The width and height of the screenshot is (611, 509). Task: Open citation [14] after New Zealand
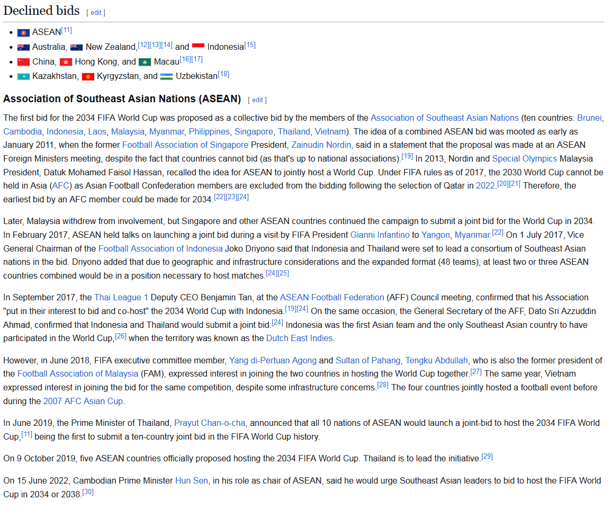point(167,45)
